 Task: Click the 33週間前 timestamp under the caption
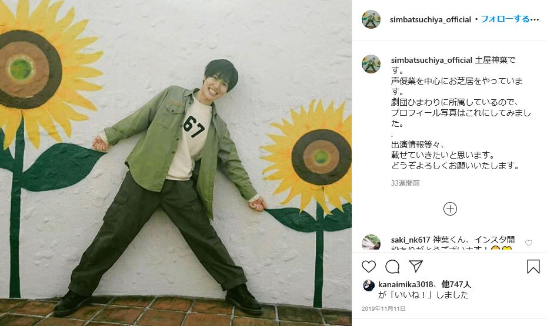[x=405, y=183]
